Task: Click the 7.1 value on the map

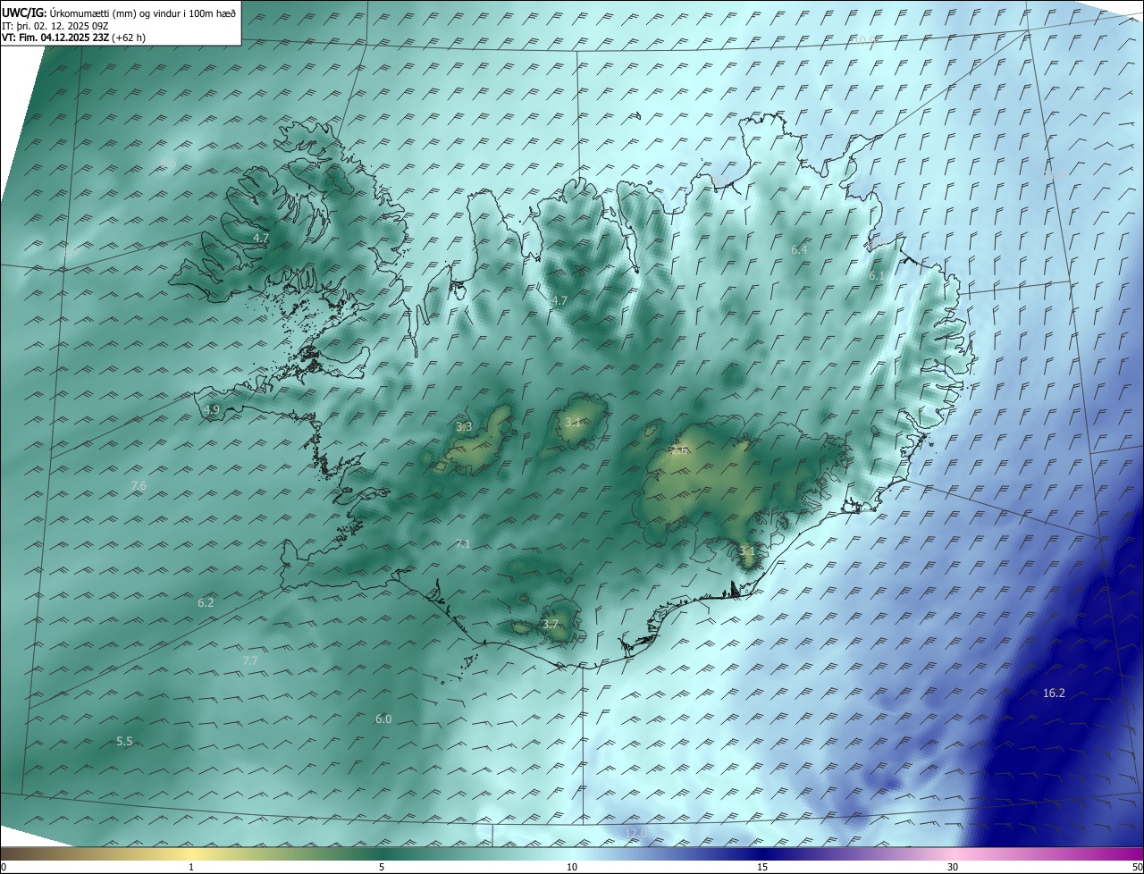Action: 463,543
